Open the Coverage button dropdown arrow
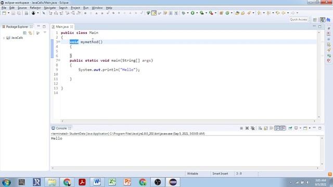 (206, 13)
